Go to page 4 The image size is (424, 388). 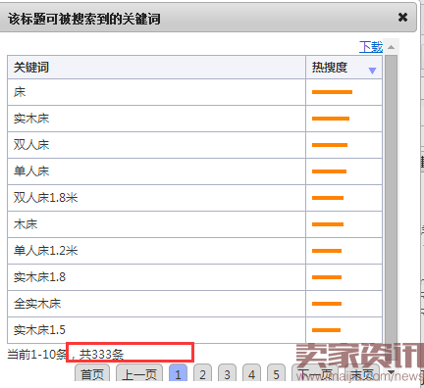click(x=251, y=374)
